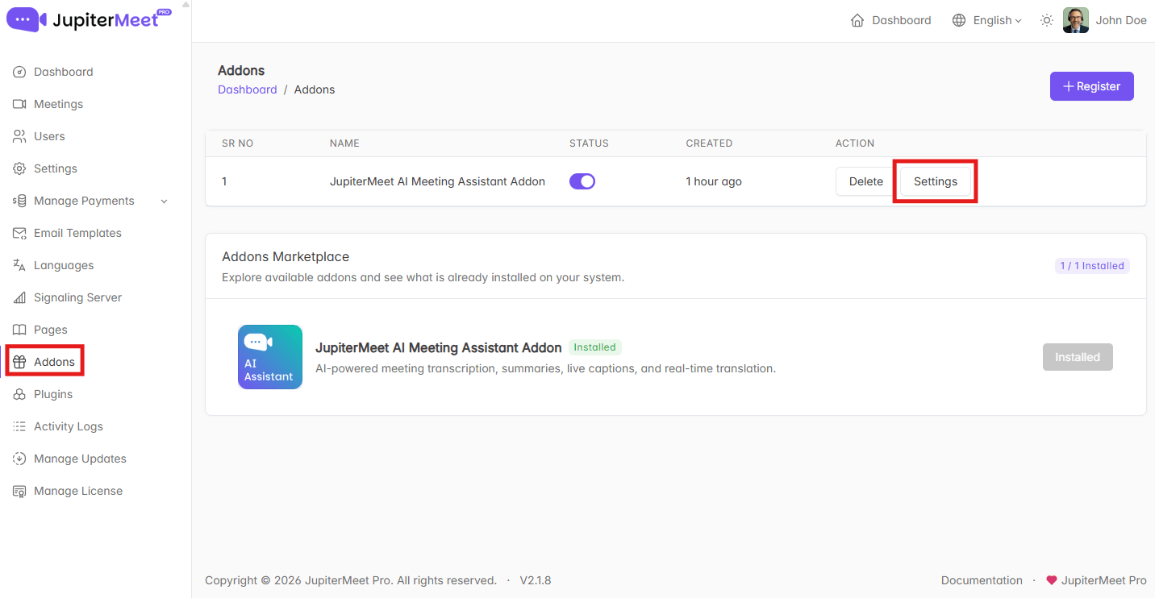Click the Meetings video camera icon
Image resolution: width=1155 pixels, height=598 pixels.
click(x=19, y=104)
